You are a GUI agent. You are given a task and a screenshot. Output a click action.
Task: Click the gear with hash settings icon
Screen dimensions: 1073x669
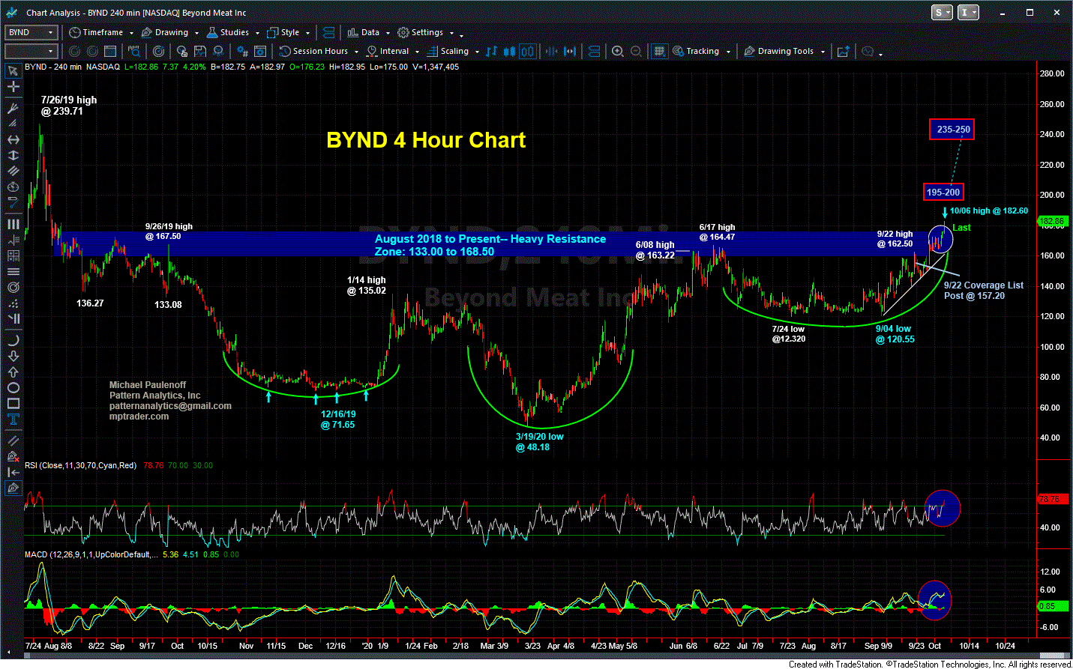pyautogui.click(x=242, y=51)
